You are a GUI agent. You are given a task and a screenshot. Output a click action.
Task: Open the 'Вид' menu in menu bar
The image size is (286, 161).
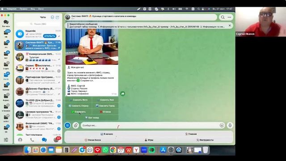point(33,9)
